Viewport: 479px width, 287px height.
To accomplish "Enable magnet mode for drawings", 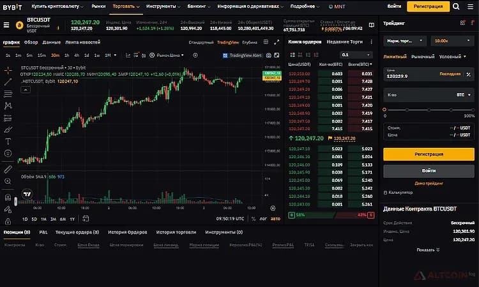I will pos(8,197).
